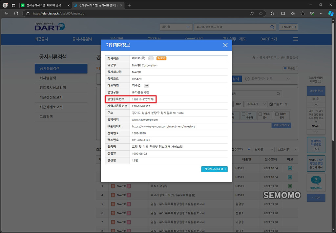336x233 pixels.
Task: Open the 최근공시 menu
Action: tap(41, 39)
